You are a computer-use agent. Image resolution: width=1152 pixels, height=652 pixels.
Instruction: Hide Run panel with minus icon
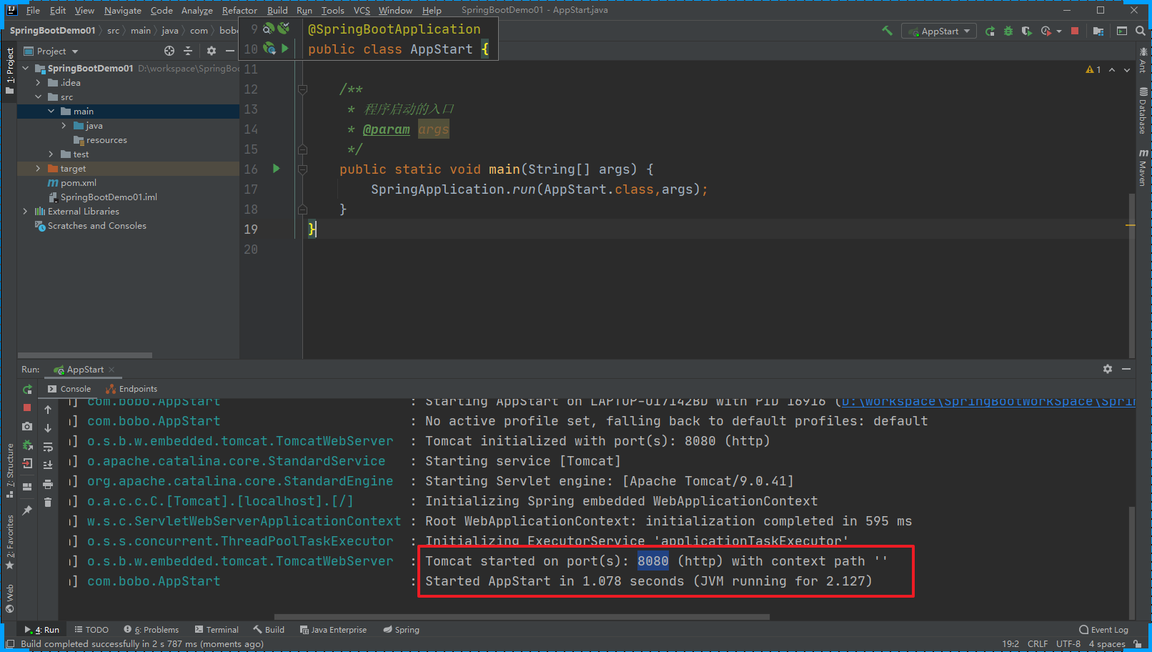point(1126,369)
